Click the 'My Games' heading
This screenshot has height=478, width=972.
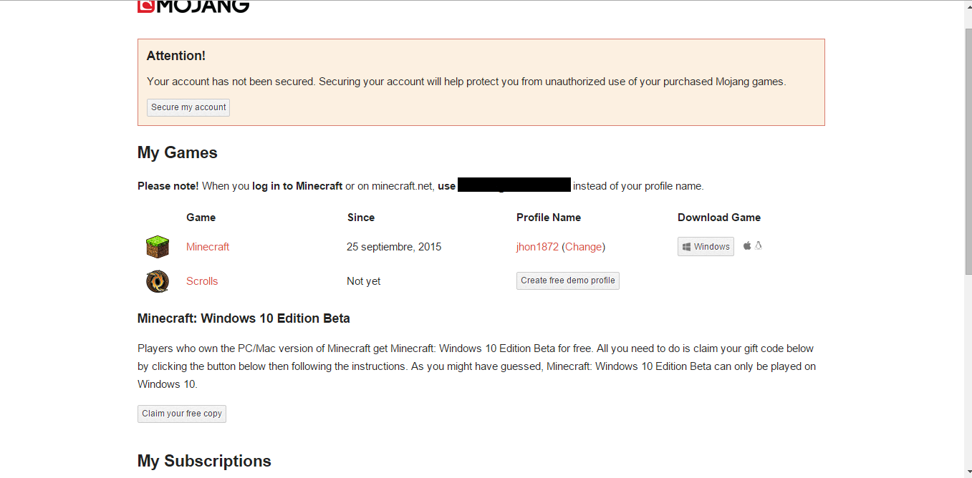click(178, 153)
